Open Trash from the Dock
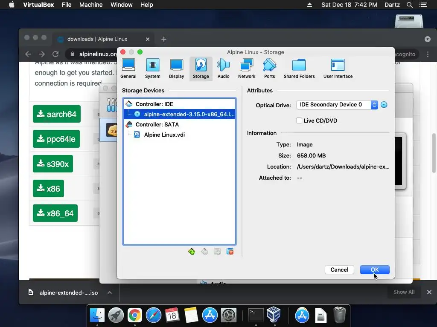This screenshot has width=437, height=327. pos(339,315)
